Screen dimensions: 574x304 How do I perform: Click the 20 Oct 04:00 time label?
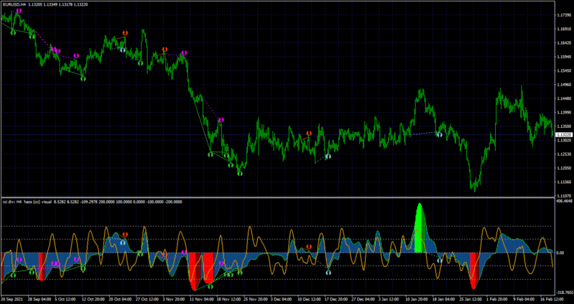tap(119, 299)
